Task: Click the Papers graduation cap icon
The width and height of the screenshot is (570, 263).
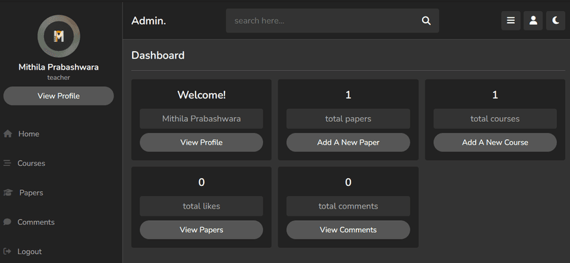Action: pyautogui.click(x=8, y=193)
